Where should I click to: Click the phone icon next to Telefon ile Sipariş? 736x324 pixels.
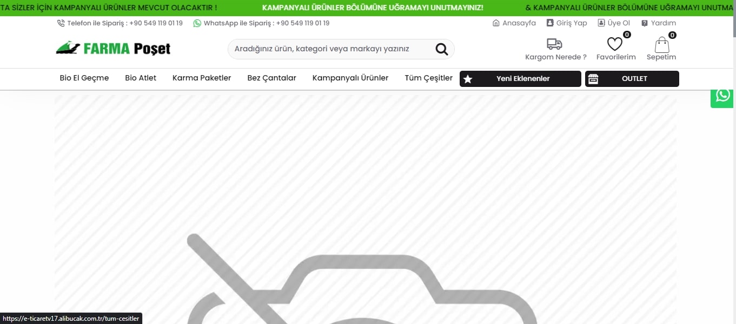61,23
